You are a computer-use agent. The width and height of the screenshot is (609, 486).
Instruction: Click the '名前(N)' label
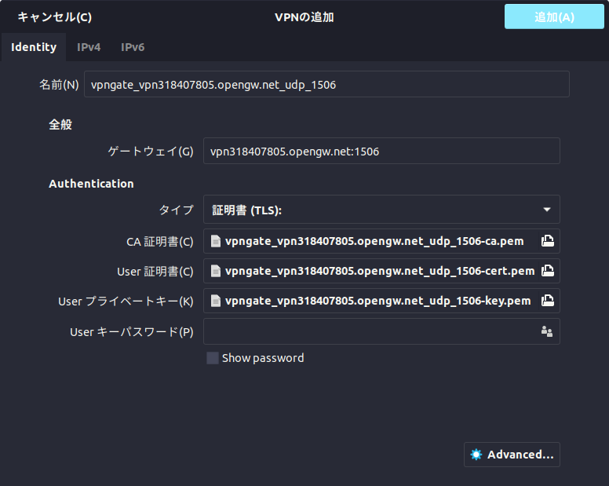click(59, 85)
